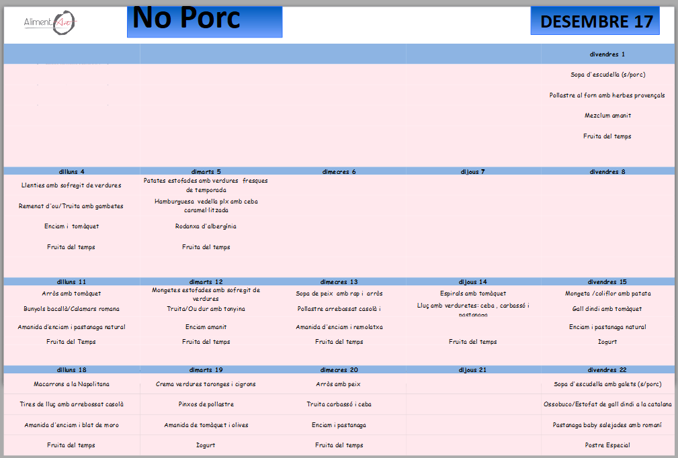Select Bunyols bacallà/Calamars romana dish
This screenshot has height=458, width=678.
click(71, 309)
